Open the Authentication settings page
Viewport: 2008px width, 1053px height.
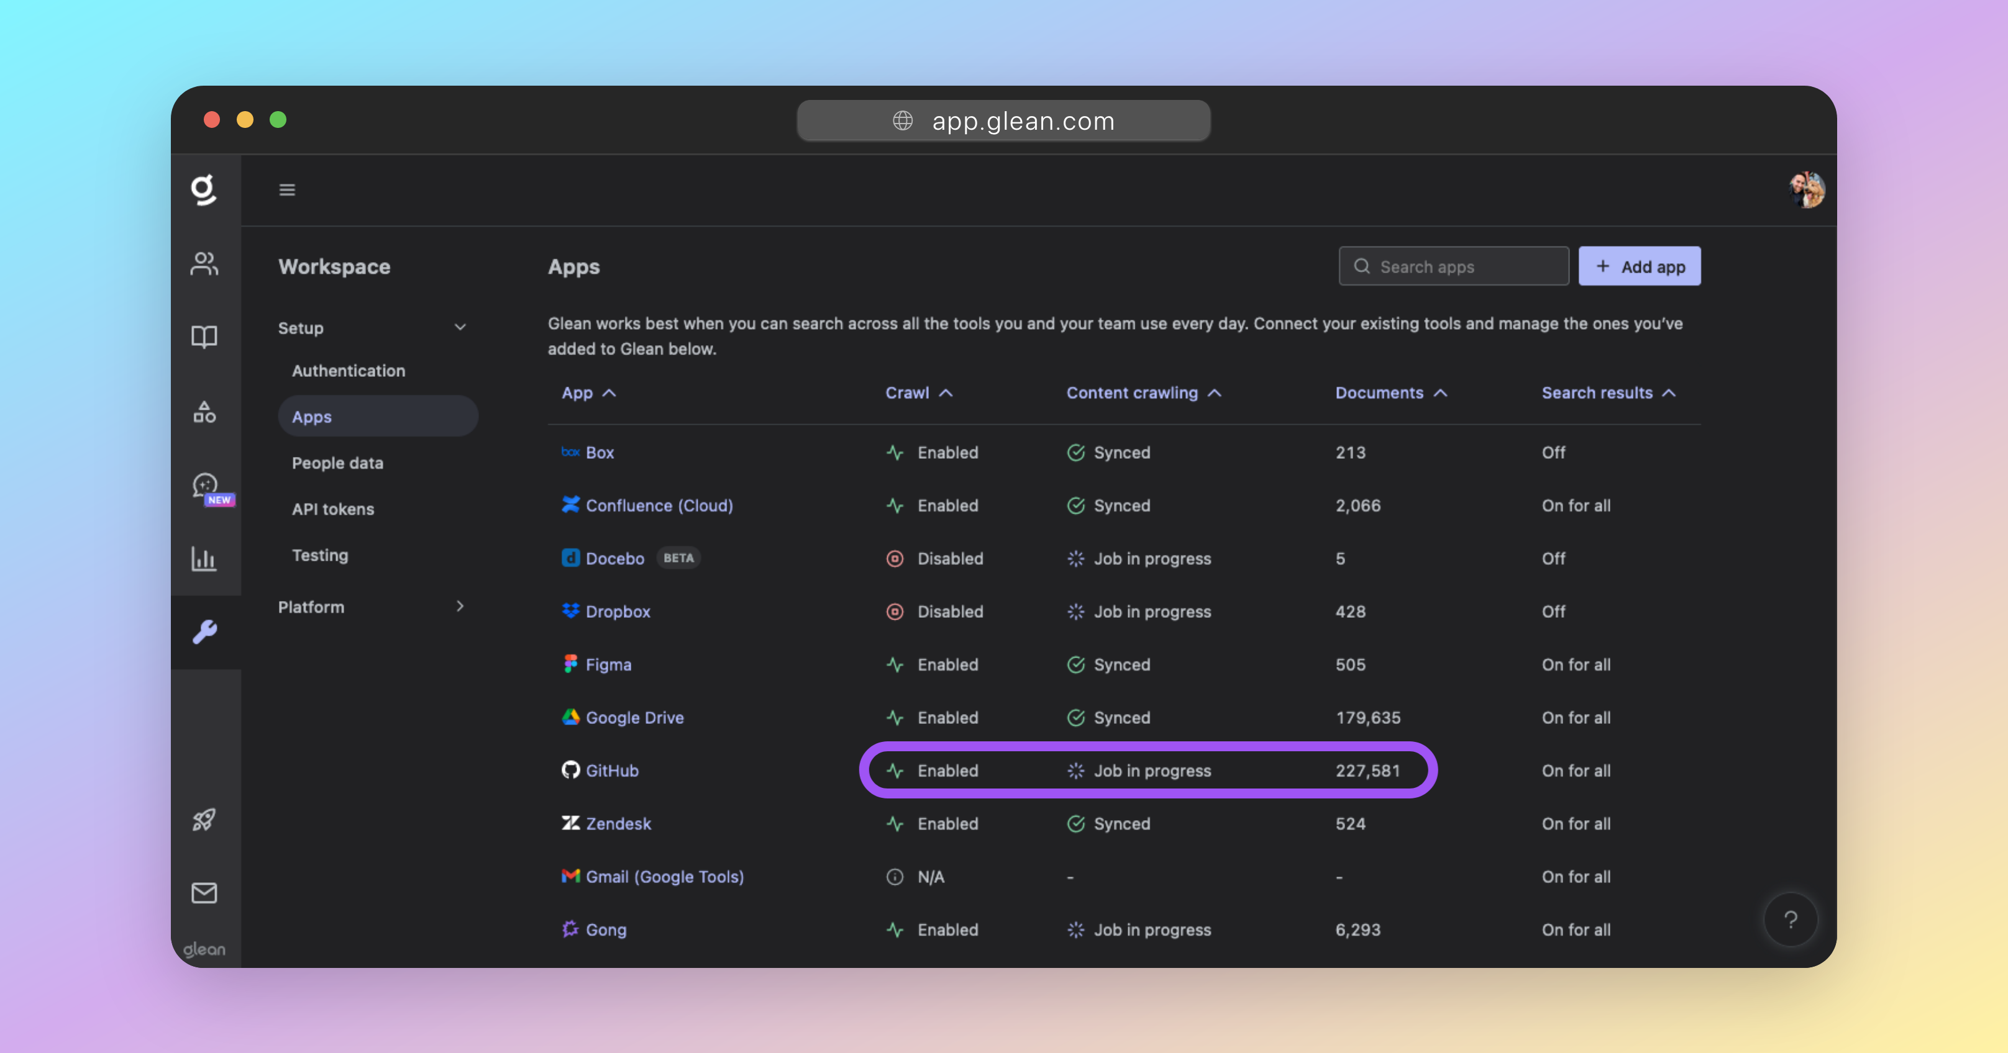(349, 371)
